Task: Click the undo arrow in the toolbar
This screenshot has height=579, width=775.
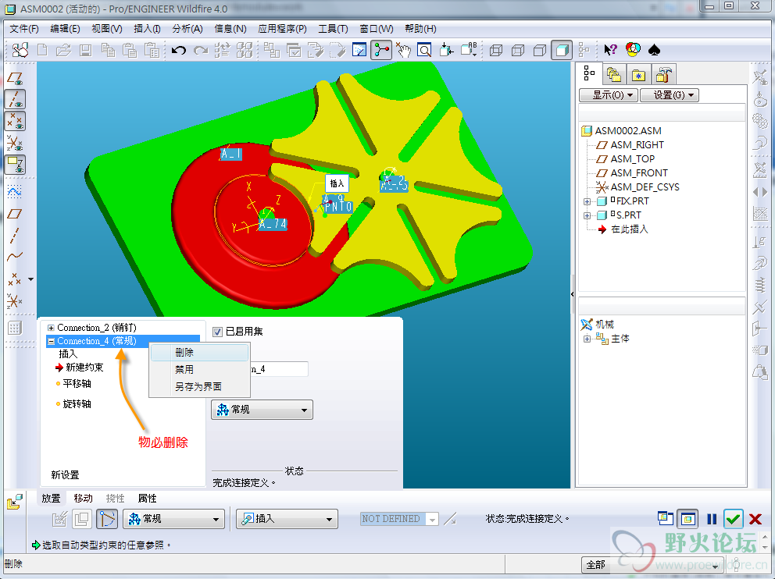Action: tap(179, 51)
